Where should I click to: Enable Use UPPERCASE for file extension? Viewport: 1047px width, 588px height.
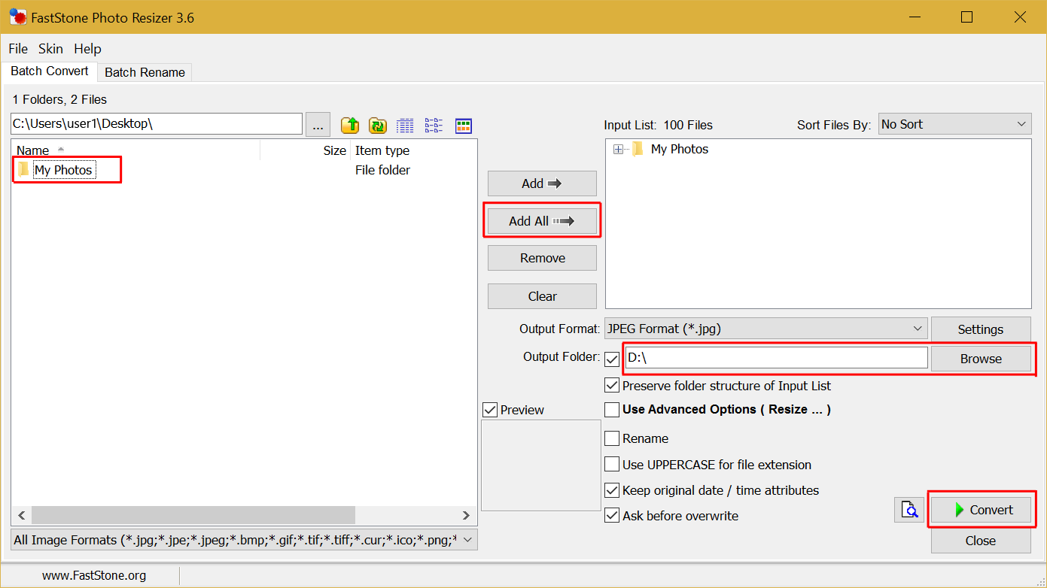612,465
